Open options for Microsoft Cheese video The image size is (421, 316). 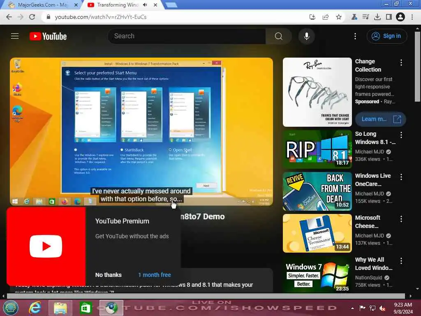click(x=401, y=219)
